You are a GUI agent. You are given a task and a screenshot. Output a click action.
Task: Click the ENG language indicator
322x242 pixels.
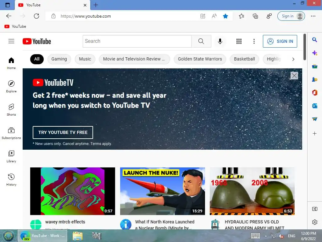pos(291,236)
